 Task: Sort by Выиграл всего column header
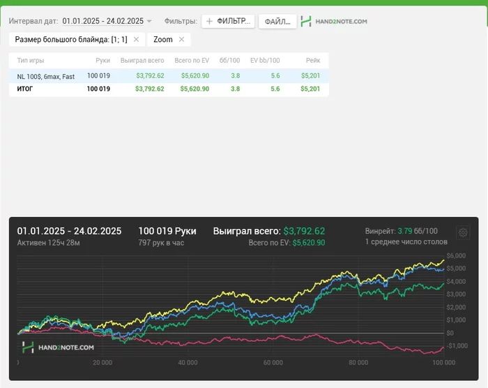[142, 61]
